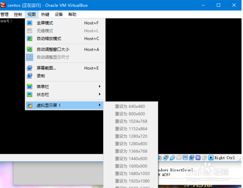The image size is (243, 188).
Task: Select resize to 1280x720
Action: pos(131,136)
